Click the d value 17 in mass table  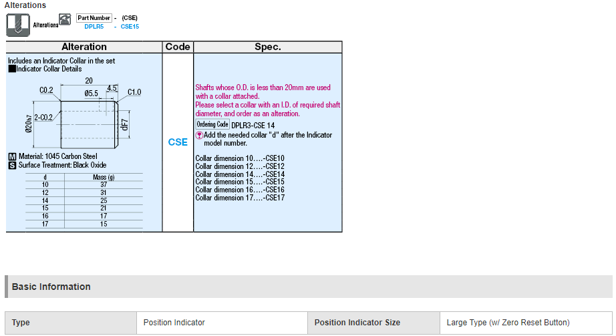pyautogui.click(x=45, y=224)
